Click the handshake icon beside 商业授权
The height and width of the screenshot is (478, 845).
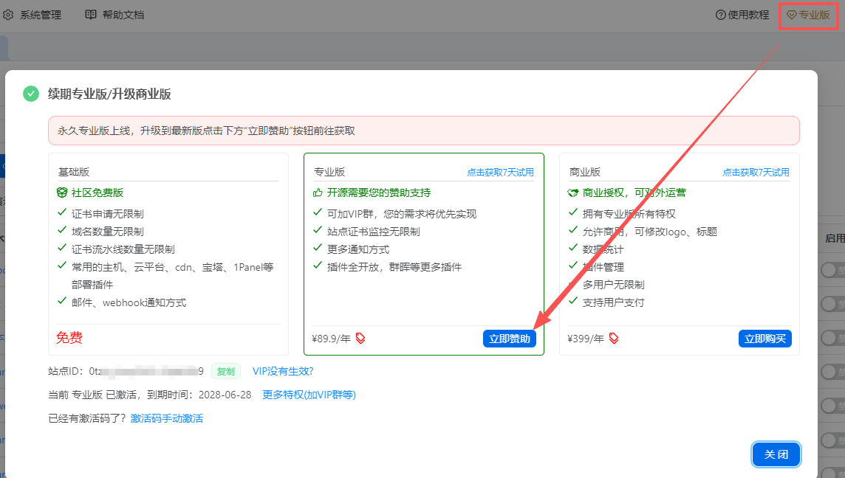coord(573,193)
